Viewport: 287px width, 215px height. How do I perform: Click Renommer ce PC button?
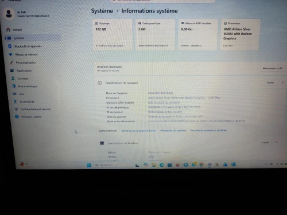(273, 68)
